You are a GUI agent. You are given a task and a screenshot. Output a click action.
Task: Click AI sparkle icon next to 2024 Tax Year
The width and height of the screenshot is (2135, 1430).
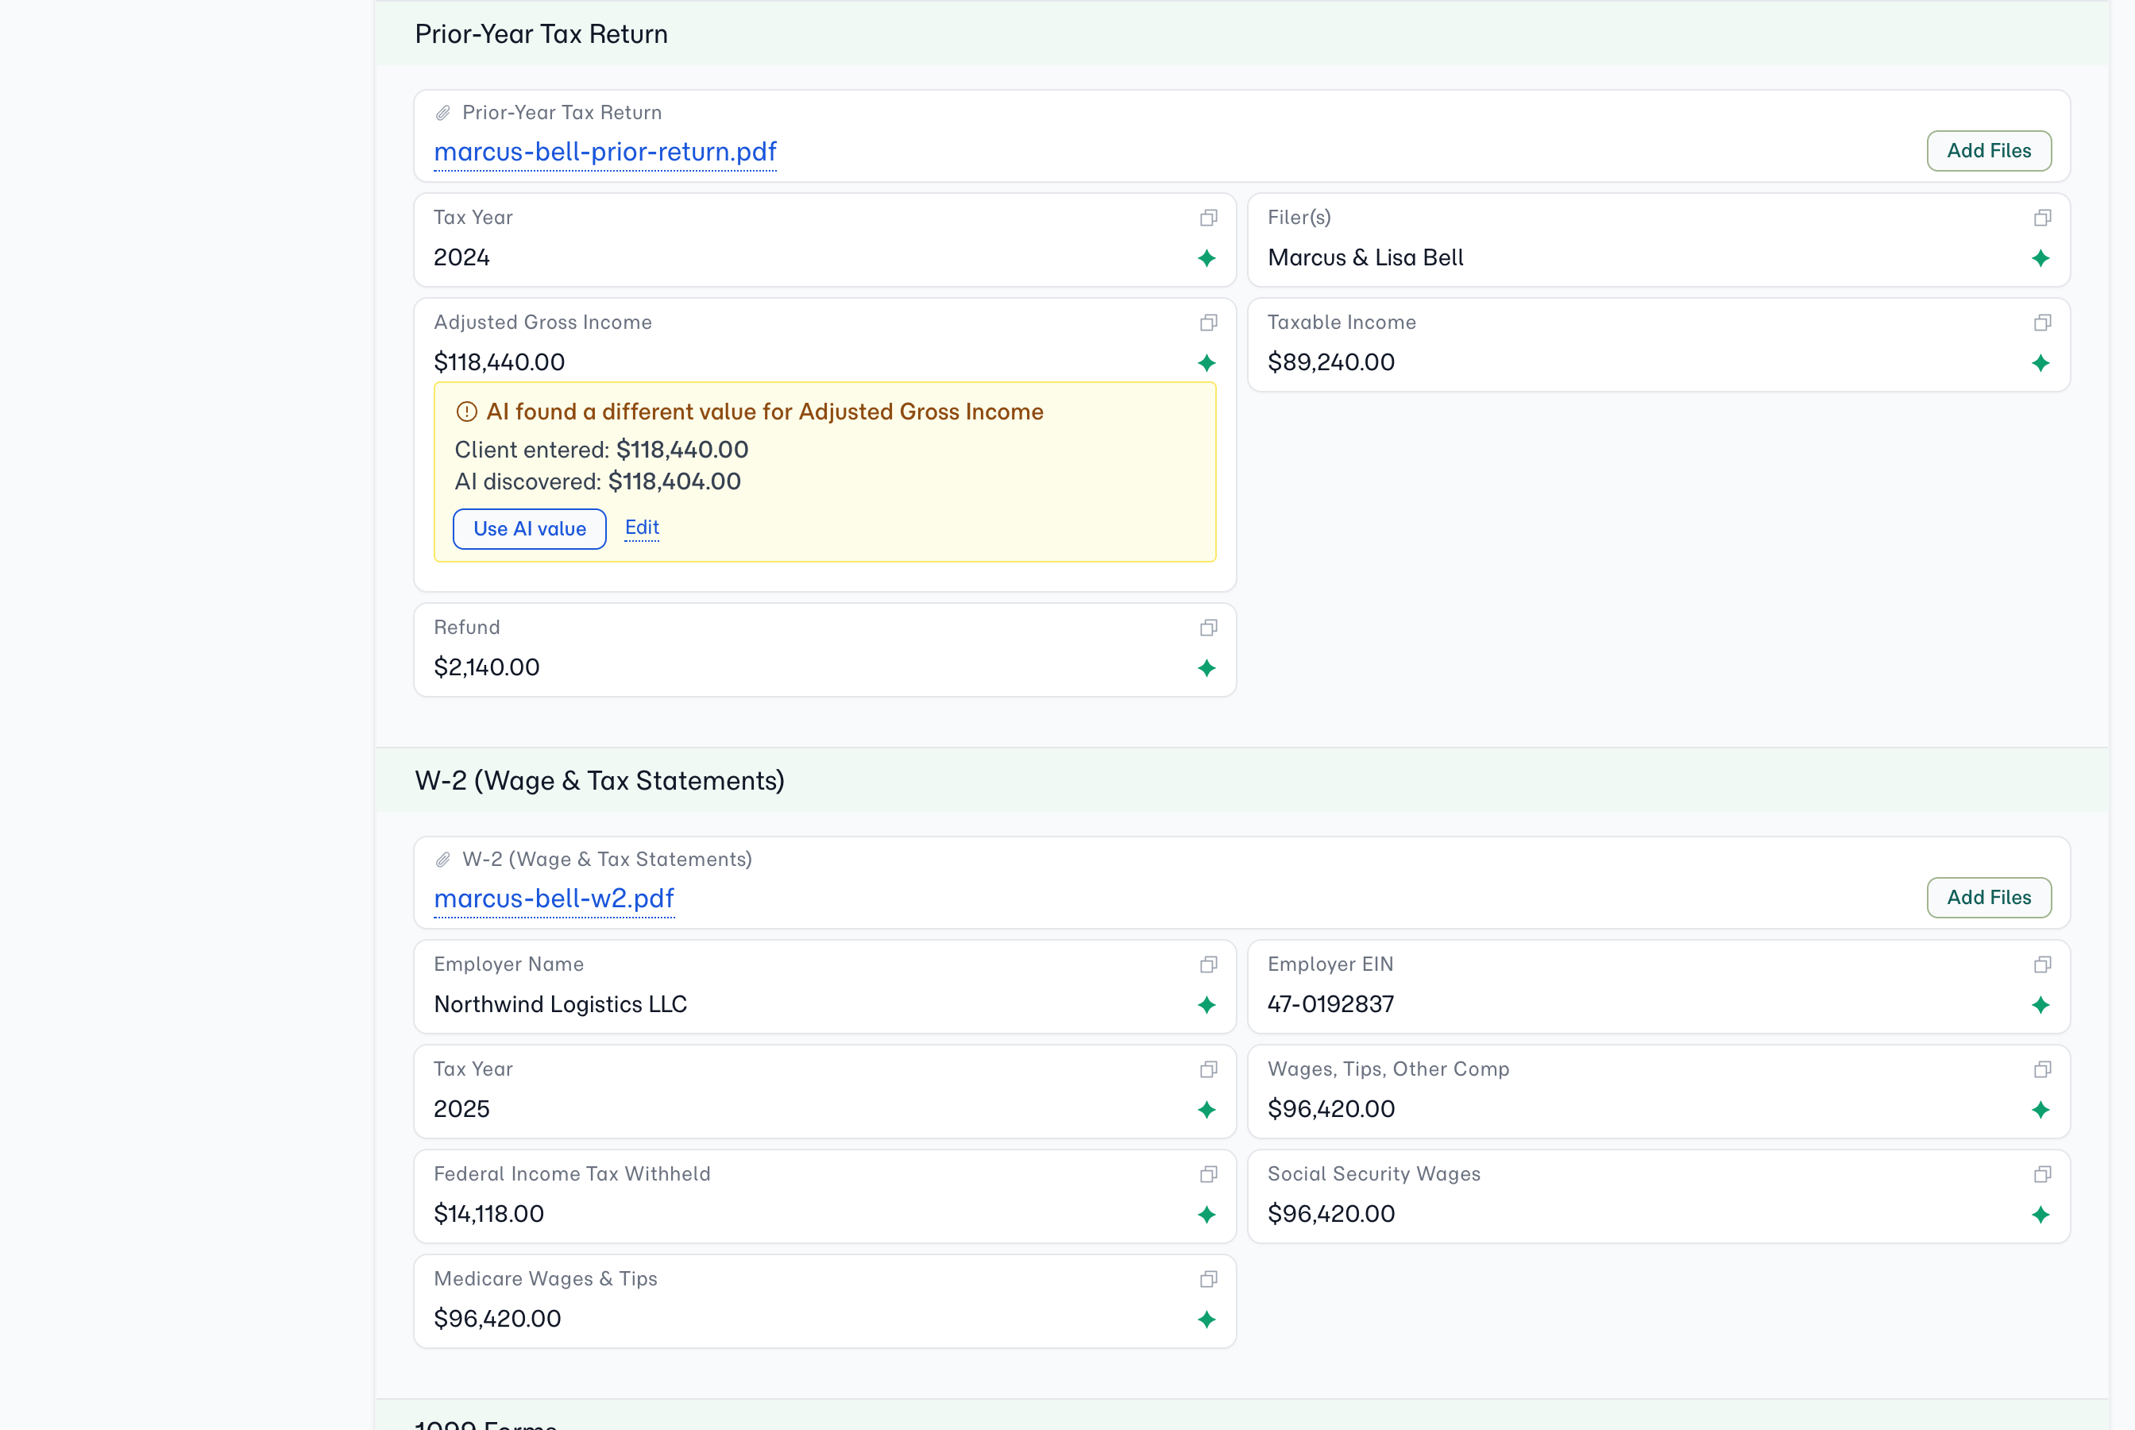[1207, 258]
